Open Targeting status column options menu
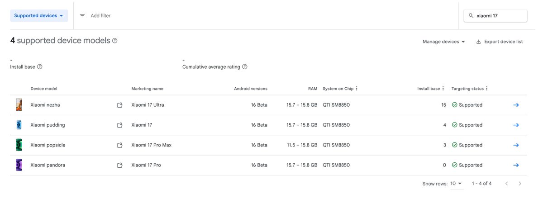543x208 pixels. pos(487,89)
